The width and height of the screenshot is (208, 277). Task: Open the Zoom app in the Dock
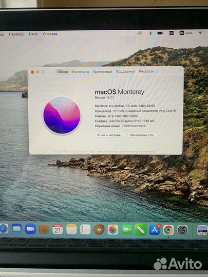30,229
